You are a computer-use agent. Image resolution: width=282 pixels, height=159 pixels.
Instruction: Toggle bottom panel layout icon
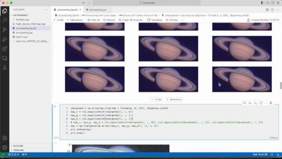click(x=268, y=3)
